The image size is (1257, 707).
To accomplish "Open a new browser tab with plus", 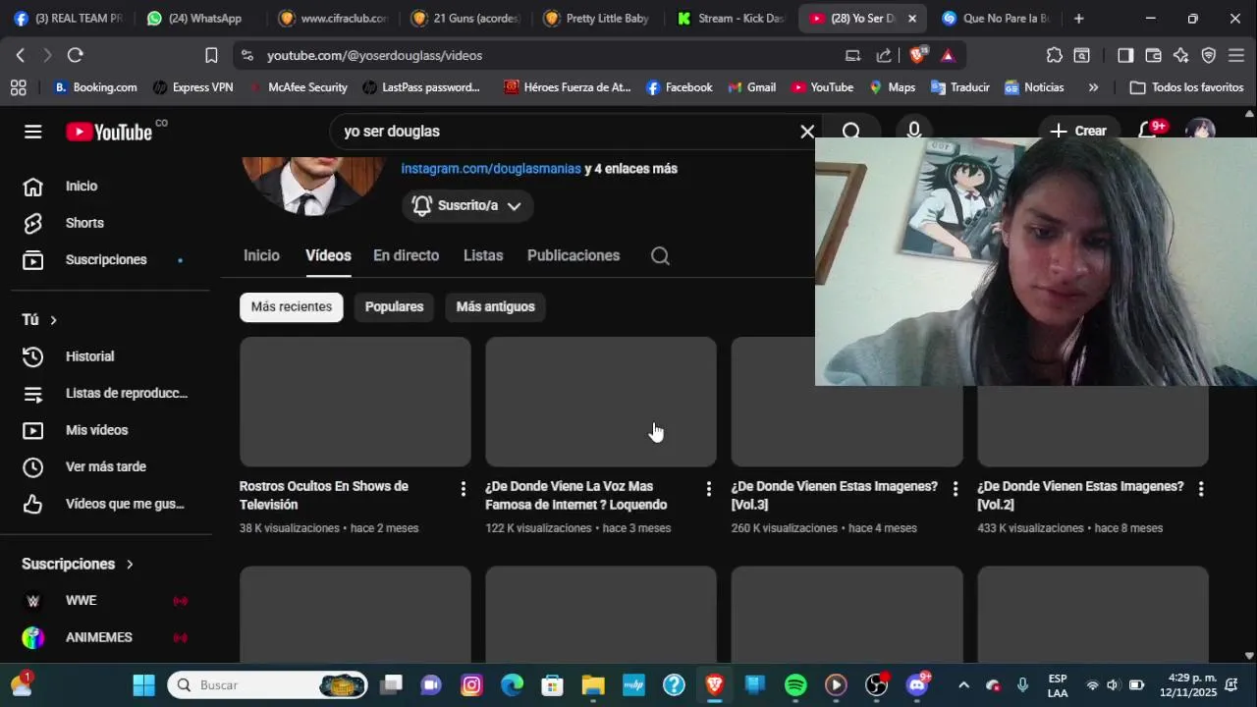I will [x=1078, y=19].
